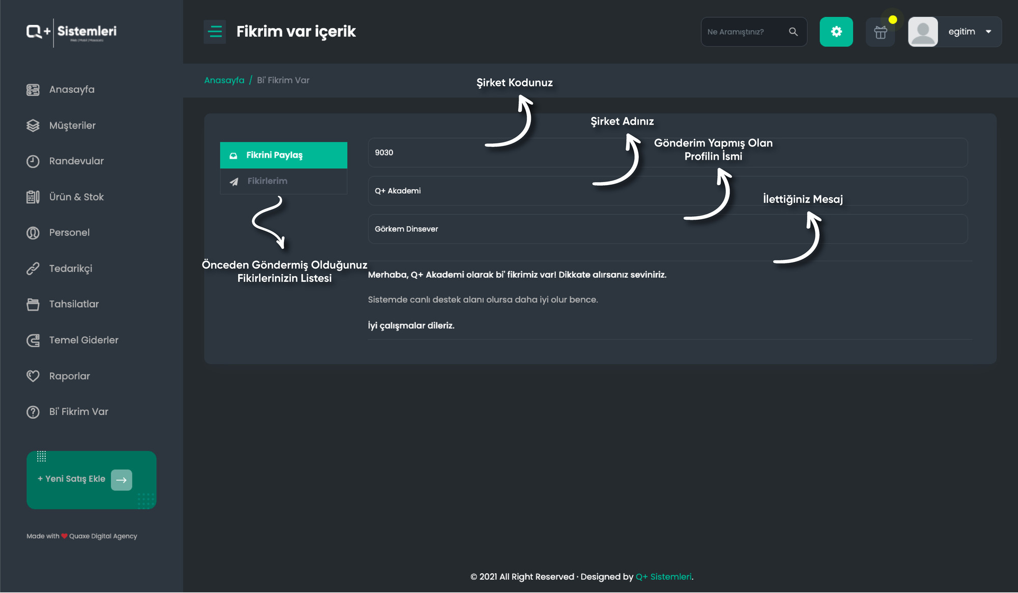The width and height of the screenshot is (1018, 593).
Task: Select the Fikrini Paylaş tab
Action: (284, 155)
